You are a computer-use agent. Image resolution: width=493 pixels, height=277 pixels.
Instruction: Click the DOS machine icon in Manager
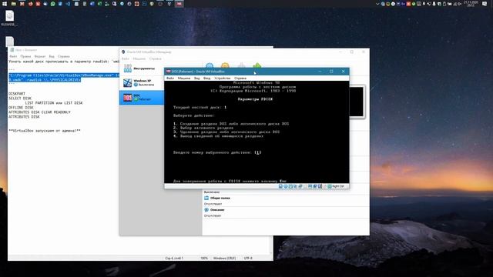click(127, 98)
